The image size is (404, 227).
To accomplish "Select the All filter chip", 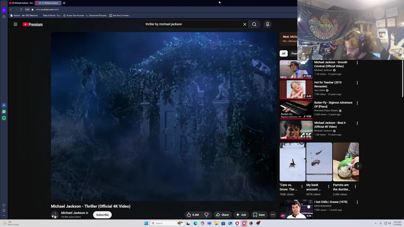I will tap(283, 54).
